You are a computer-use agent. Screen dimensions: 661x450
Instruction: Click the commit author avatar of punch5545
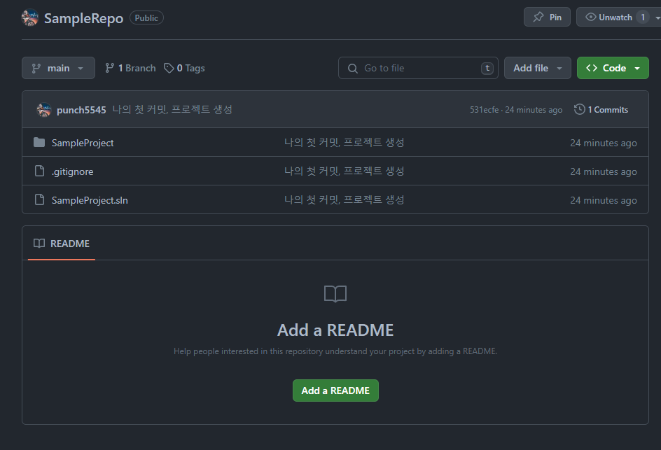point(44,110)
